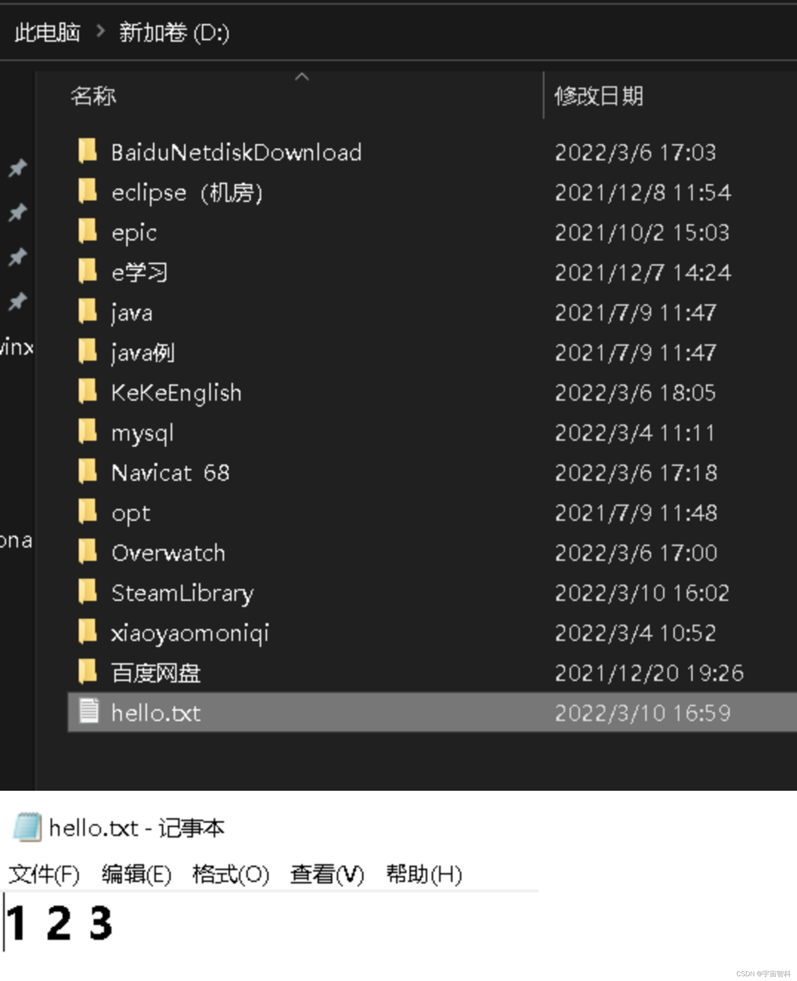
Task: Expand the breadcrumb chevron after 此电脑
Action: (x=100, y=31)
